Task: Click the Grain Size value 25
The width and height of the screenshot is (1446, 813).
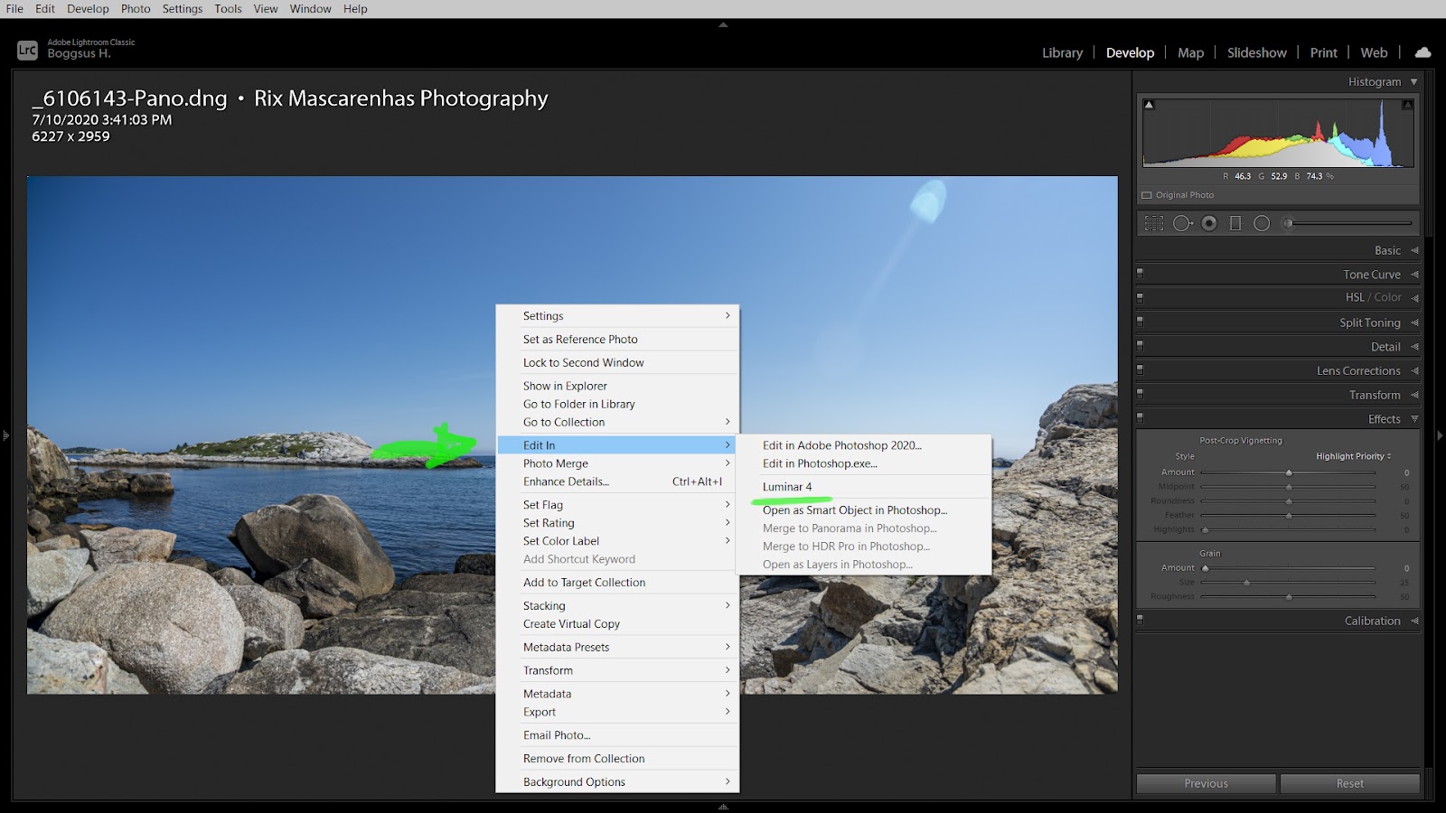Action: 1404,583
